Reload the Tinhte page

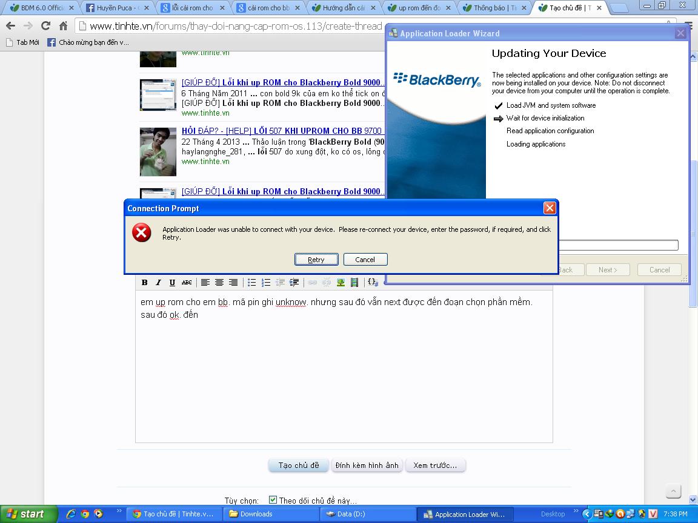tap(46, 26)
